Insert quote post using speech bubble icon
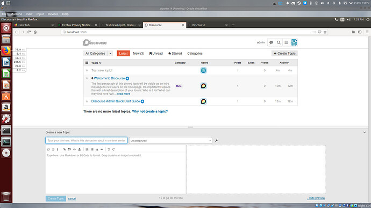 pyautogui.click(x=48, y=149)
